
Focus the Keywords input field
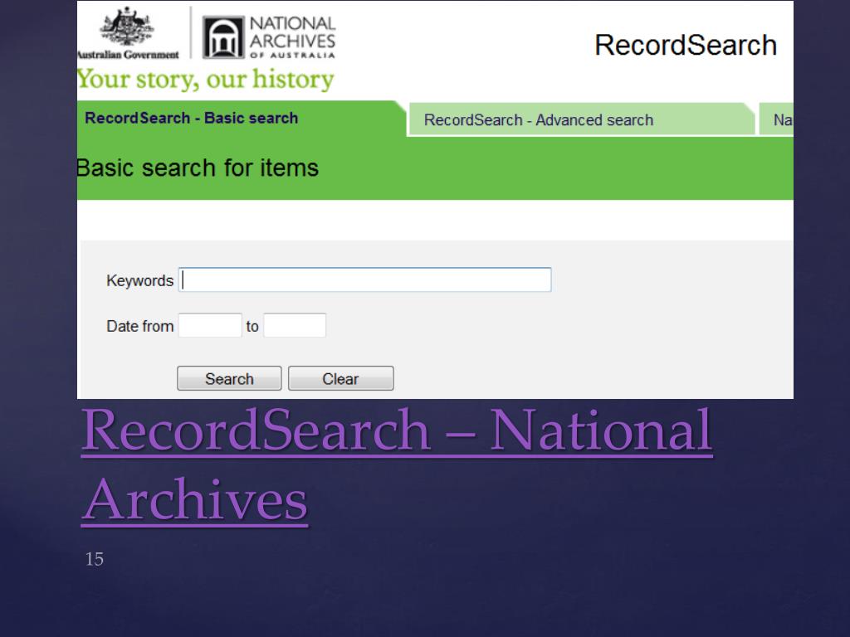click(x=365, y=280)
